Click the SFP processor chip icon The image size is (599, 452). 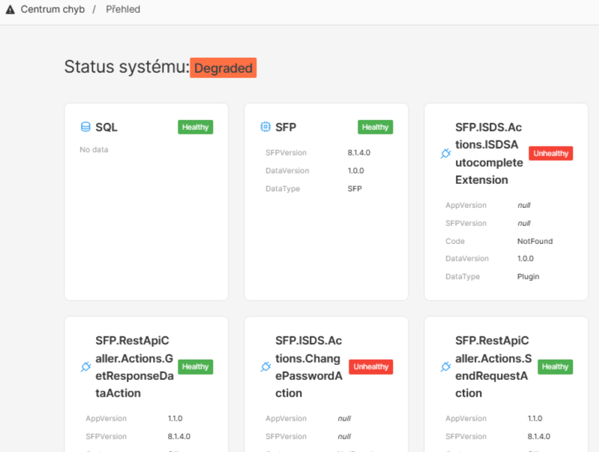[x=265, y=127]
